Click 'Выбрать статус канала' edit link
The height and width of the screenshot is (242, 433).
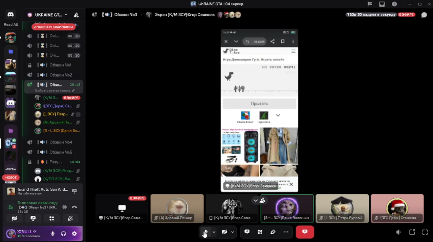(x=55, y=90)
